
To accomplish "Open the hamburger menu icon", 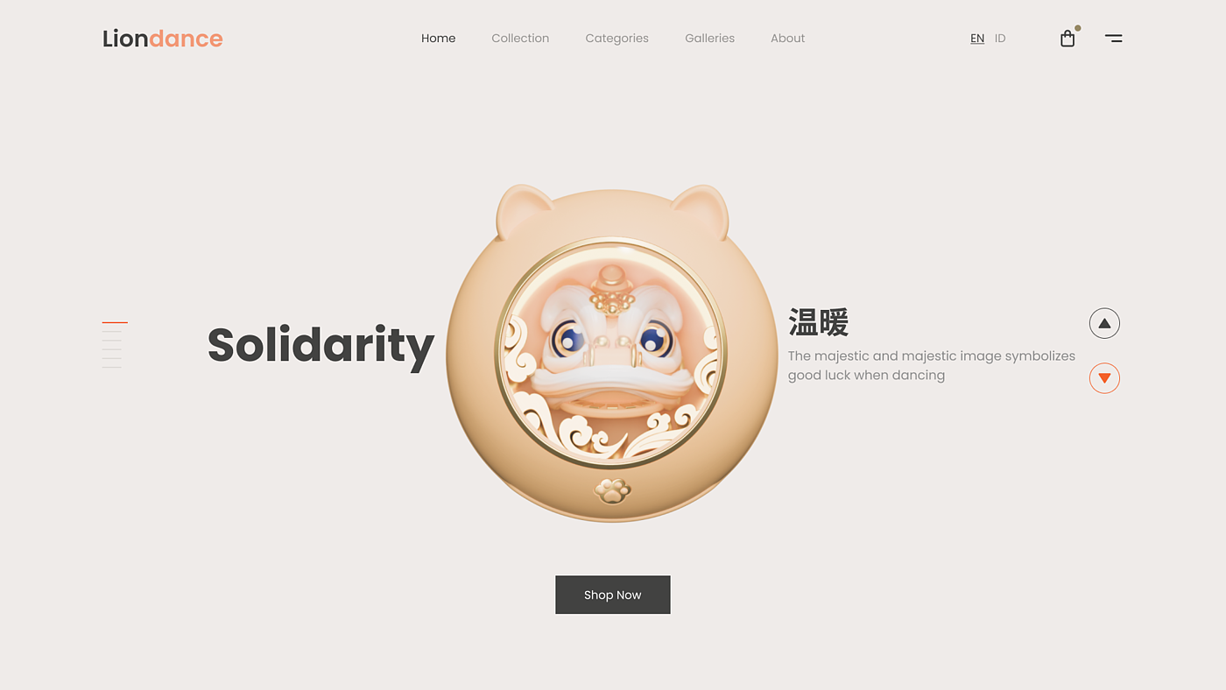I will [x=1113, y=38].
